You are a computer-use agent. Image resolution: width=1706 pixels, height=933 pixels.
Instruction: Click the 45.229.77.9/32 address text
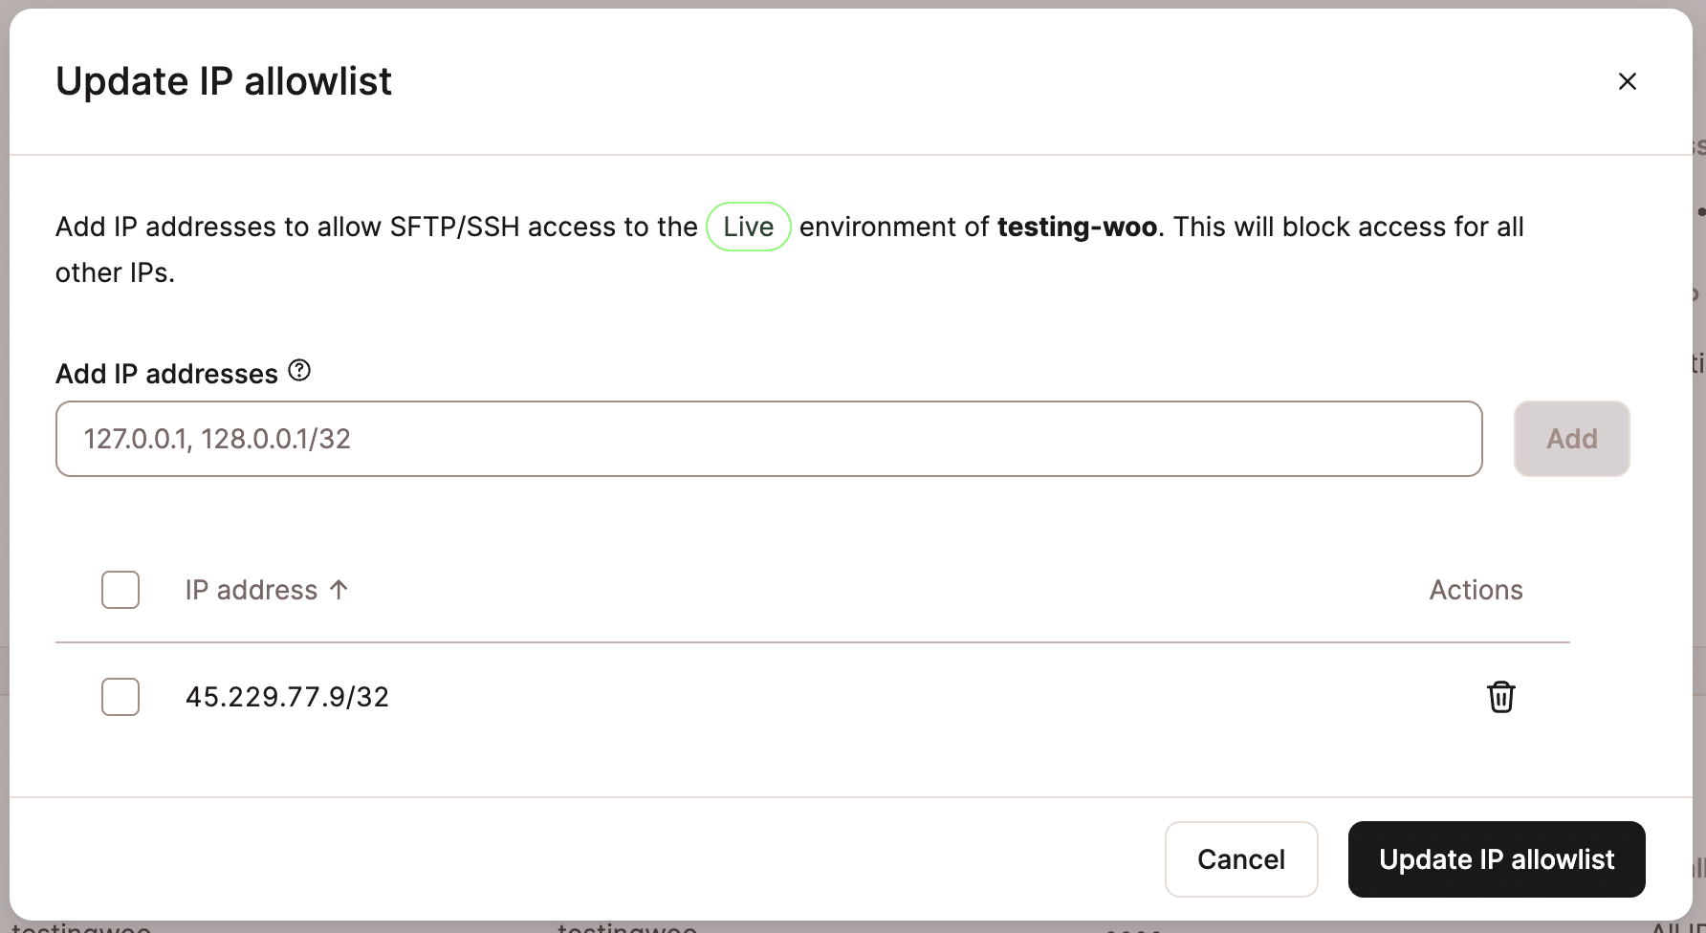click(287, 697)
